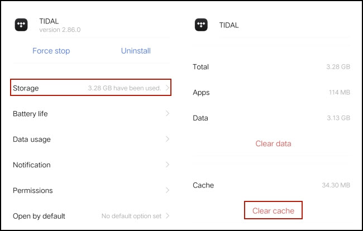Tap Clear data in red text

pyautogui.click(x=273, y=143)
